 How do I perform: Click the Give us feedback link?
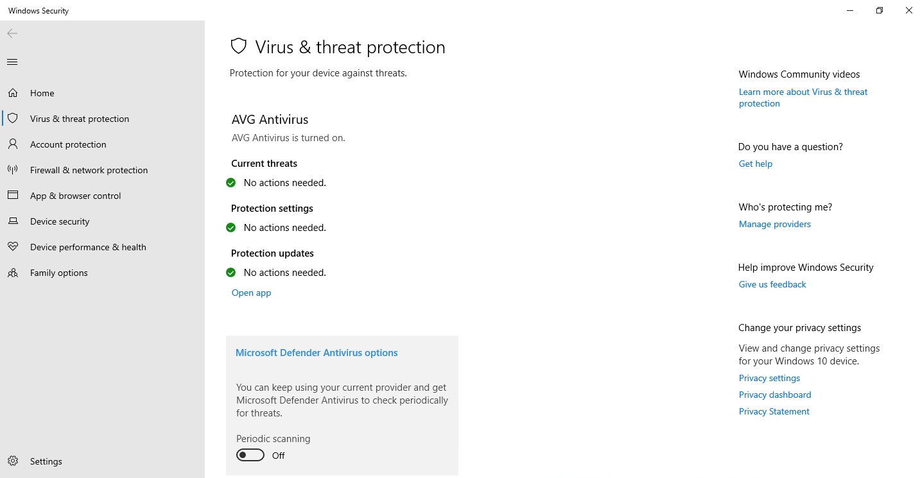tap(772, 284)
